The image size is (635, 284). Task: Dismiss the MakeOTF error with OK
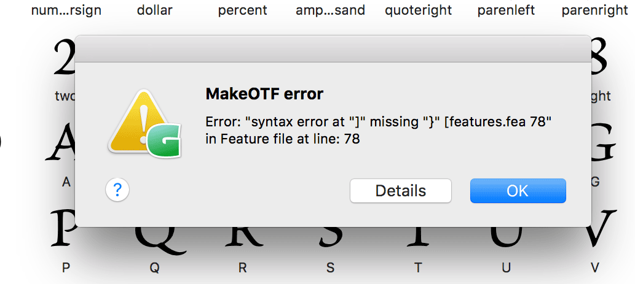[x=518, y=191]
